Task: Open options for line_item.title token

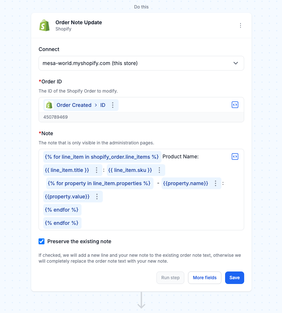Action: coord(97,170)
